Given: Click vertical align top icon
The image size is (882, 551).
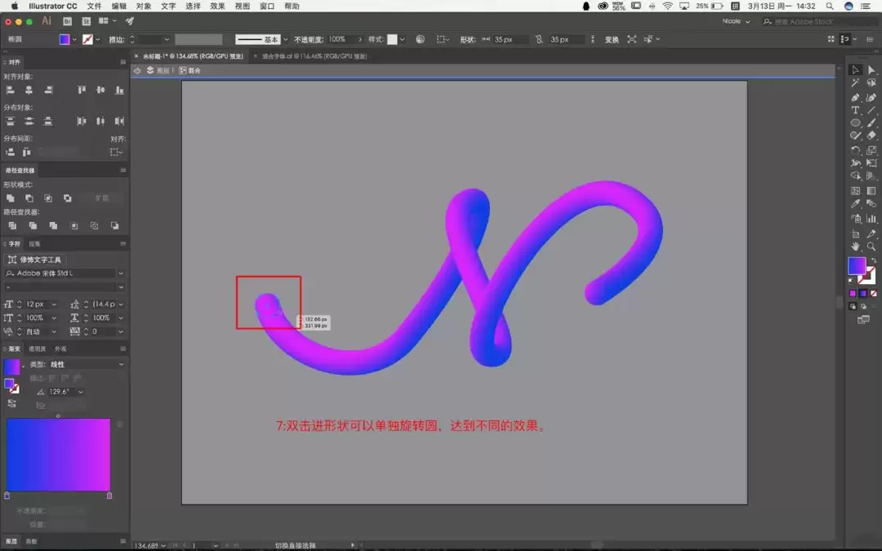Looking at the screenshot, I should click(82, 90).
